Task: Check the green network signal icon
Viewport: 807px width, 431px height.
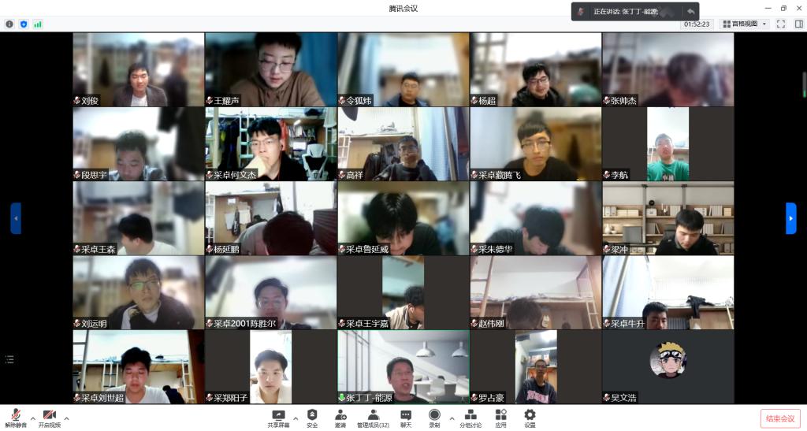Action: [37, 24]
